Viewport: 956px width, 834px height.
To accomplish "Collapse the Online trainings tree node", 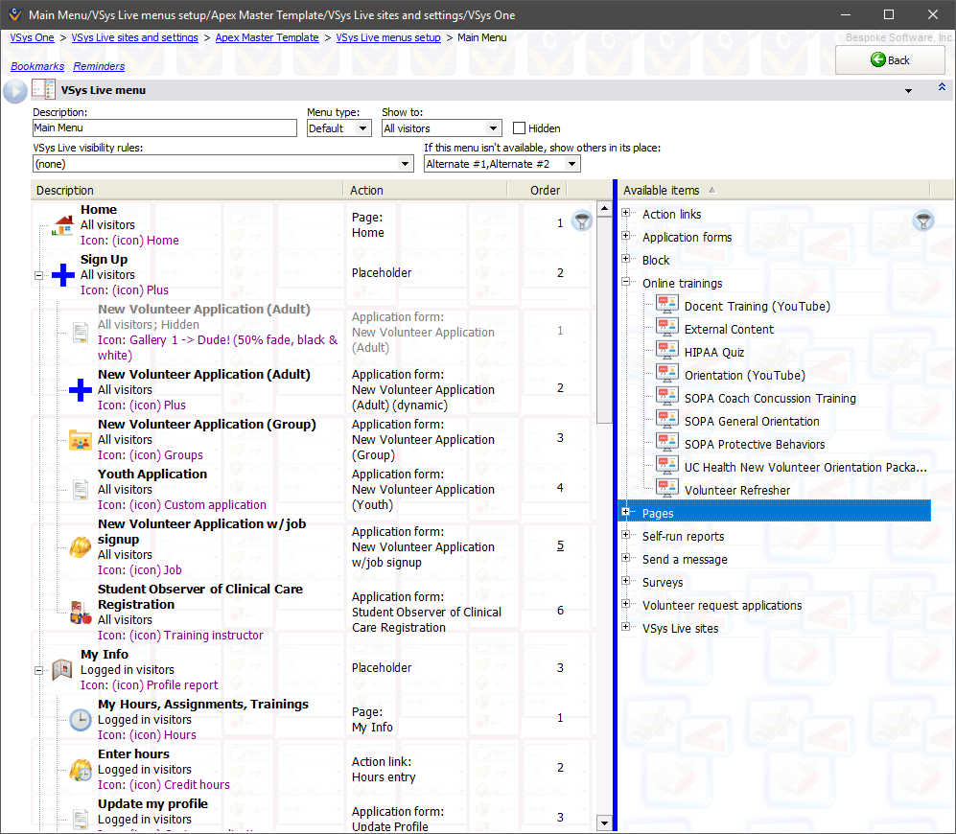I will pos(626,283).
